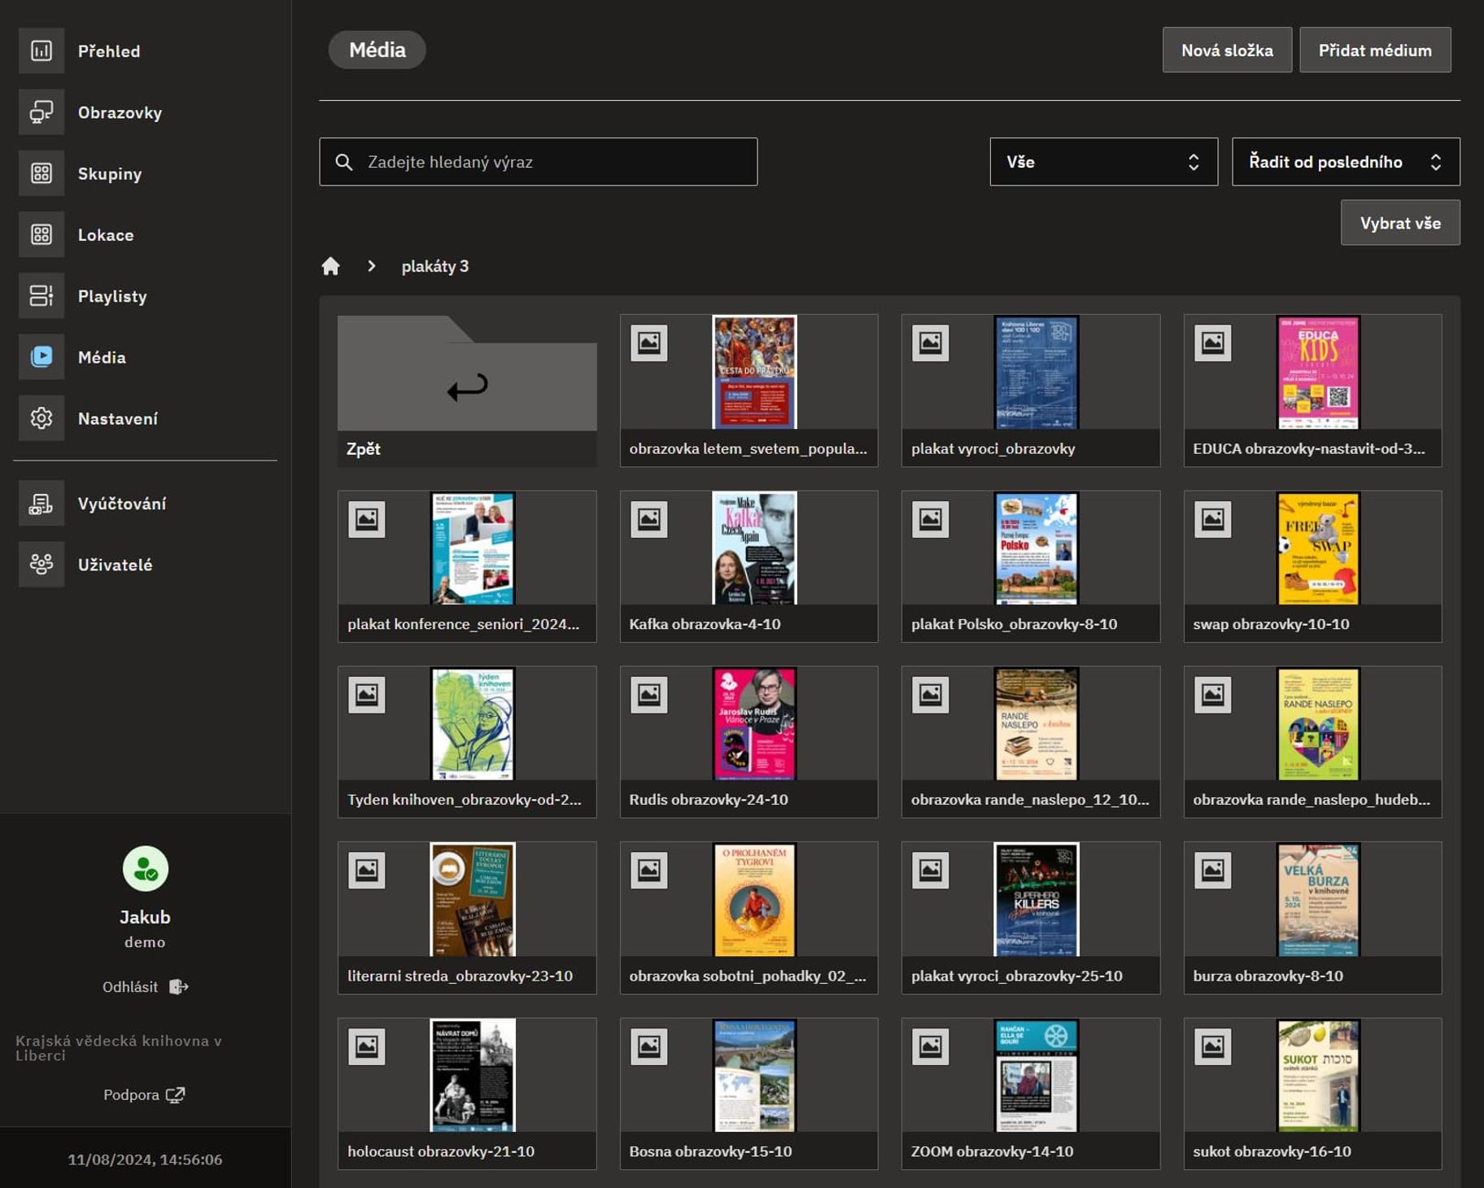This screenshot has height=1188, width=1484.
Task: Open the Kafka obrazovka-4-10 thumbnail
Action: tap(749, 549)
